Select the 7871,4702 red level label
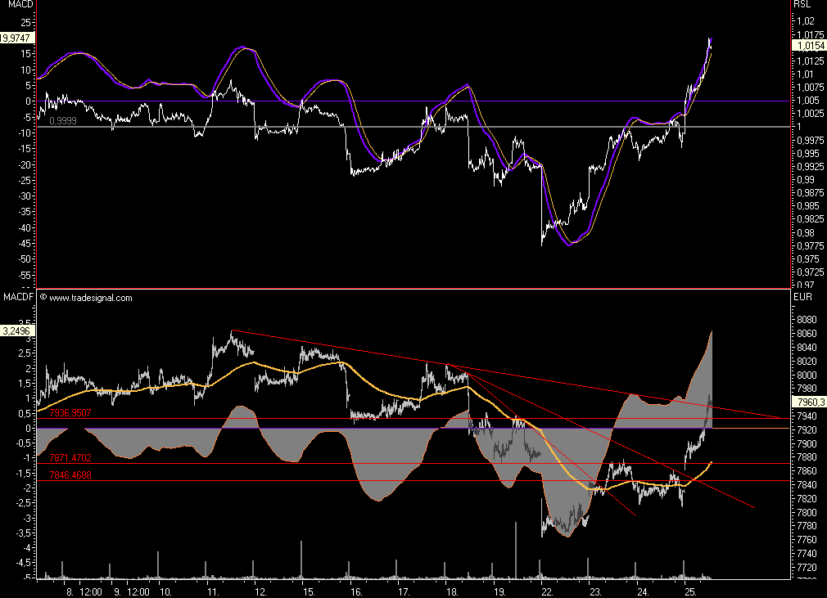This screenshot has width=827, height=598. pyautogui.click(x=70, y=459)
